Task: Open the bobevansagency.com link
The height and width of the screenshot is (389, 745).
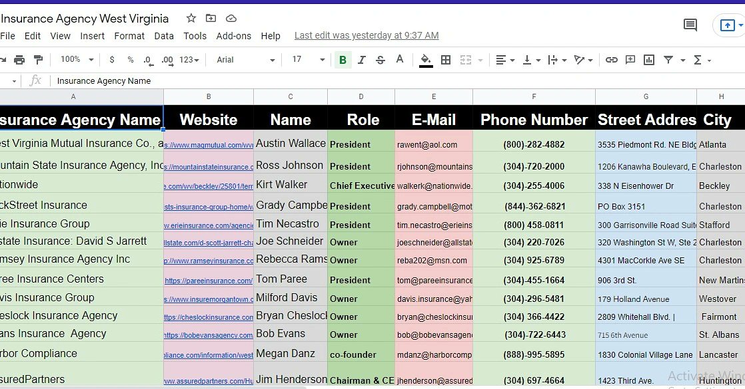Action: [x=209, y=335]
